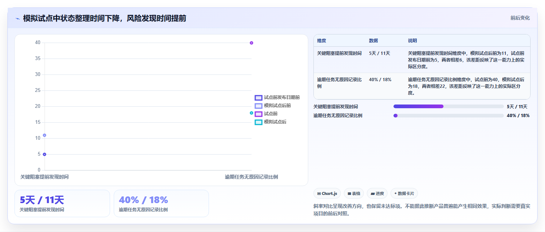Click the table cell 40% / 18%
545x232 pixels.
(380, 79)
